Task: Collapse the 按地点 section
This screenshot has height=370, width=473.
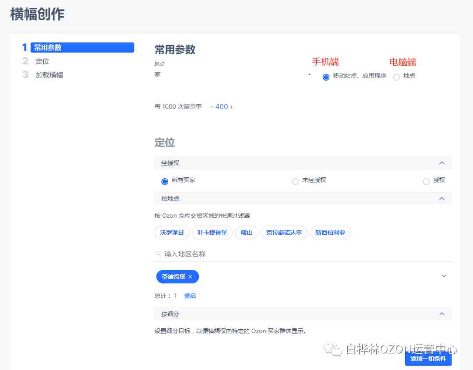Action: coord(441,198)
